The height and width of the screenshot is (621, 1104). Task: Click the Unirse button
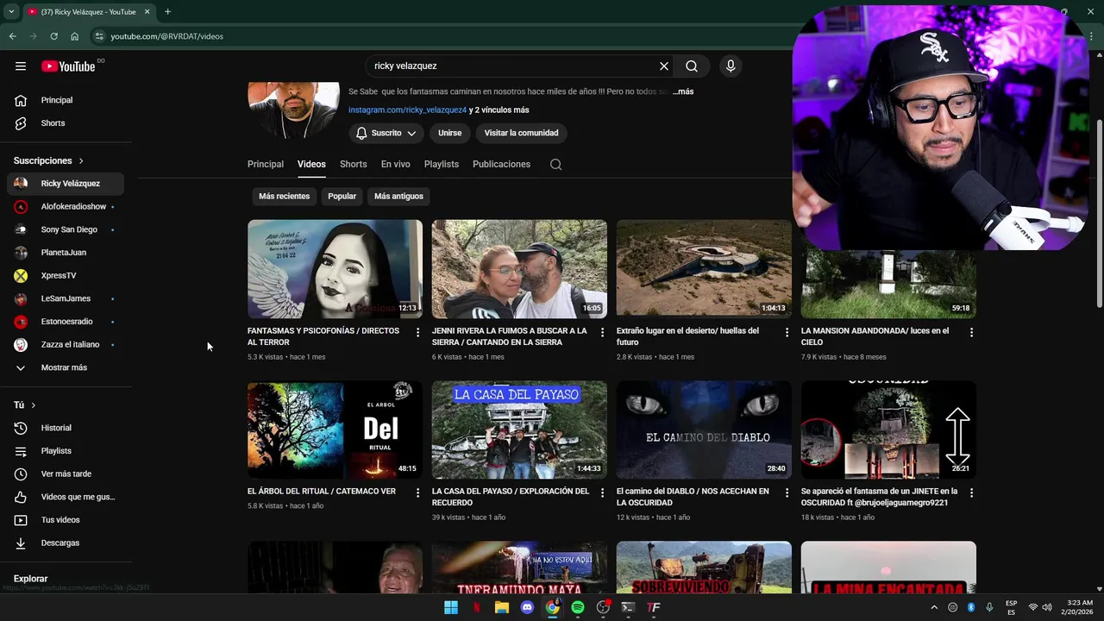pyautogui.click(x=450, y=133)
